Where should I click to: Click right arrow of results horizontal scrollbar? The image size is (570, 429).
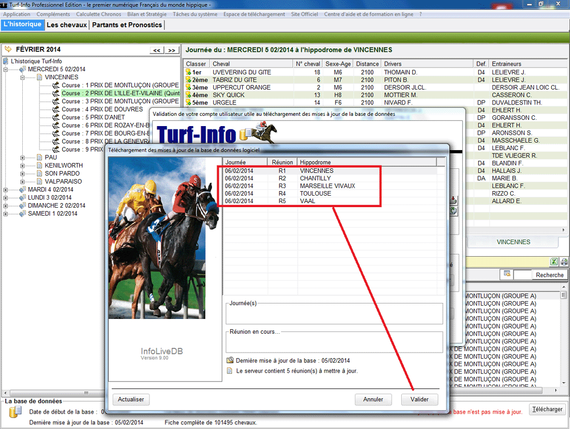564,230
